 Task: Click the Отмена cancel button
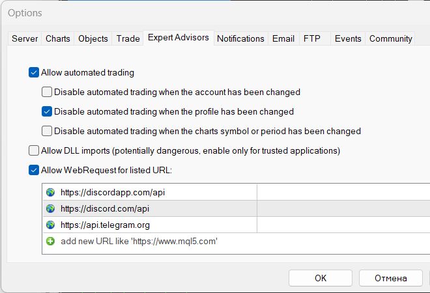coord(390,278)
